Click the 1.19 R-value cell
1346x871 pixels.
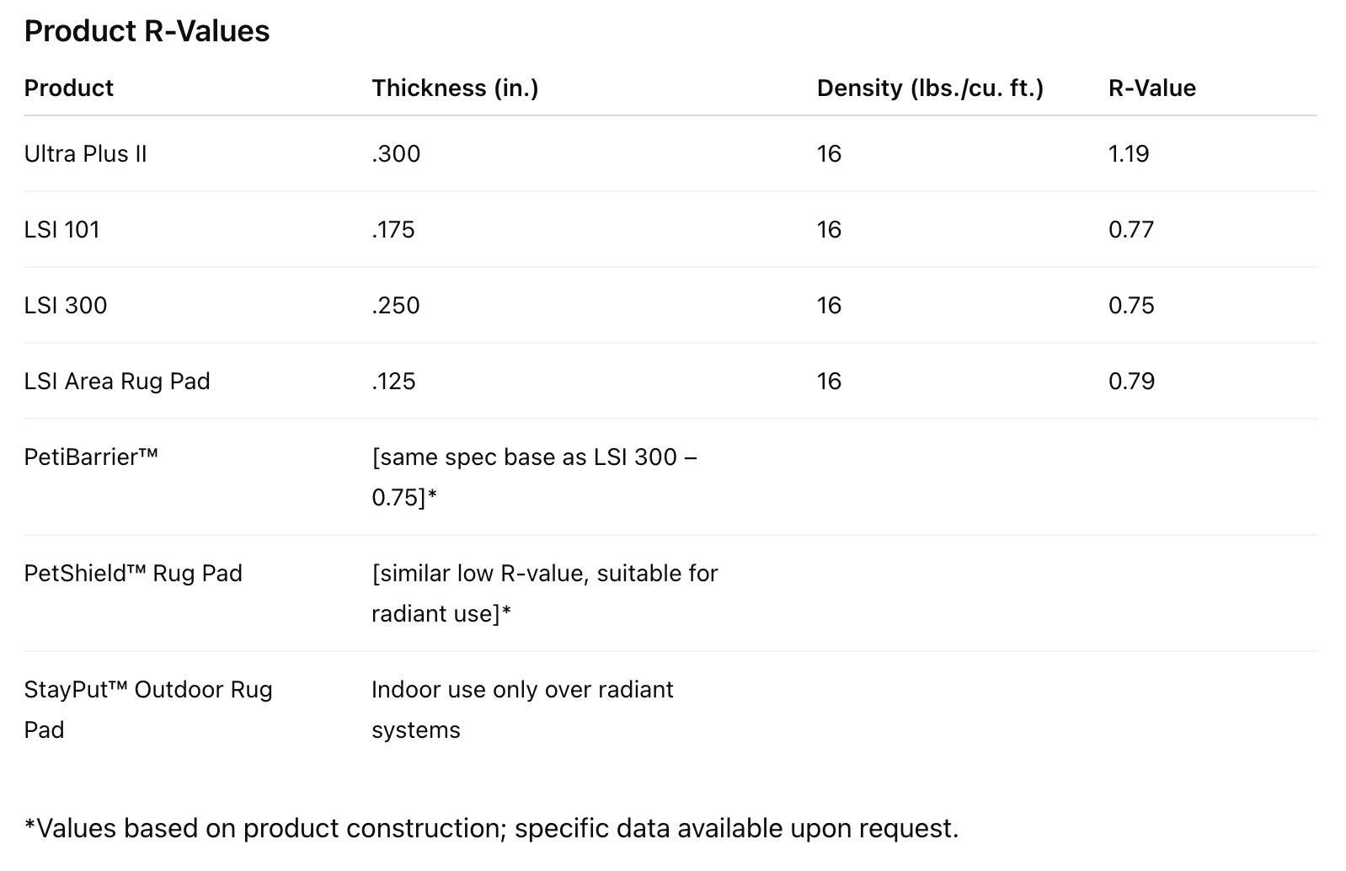(1129, 153)
